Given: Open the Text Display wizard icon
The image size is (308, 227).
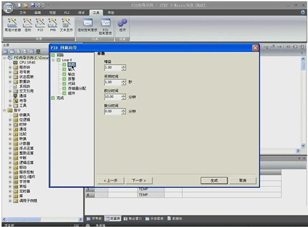Looking at the screenshot, I should pos(66,25).
